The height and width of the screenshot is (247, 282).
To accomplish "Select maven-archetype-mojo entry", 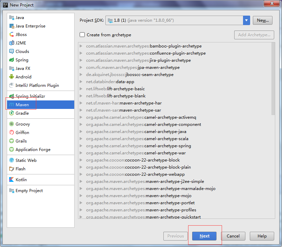I will [139, 196].
